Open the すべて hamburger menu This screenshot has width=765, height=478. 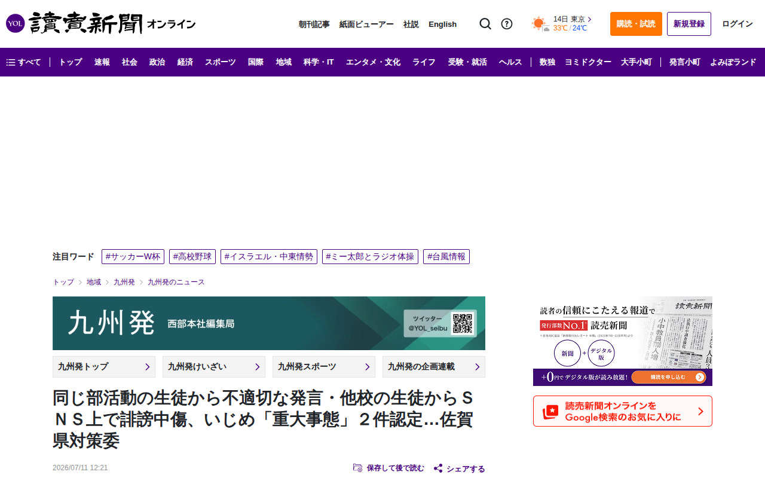[24, 62]
